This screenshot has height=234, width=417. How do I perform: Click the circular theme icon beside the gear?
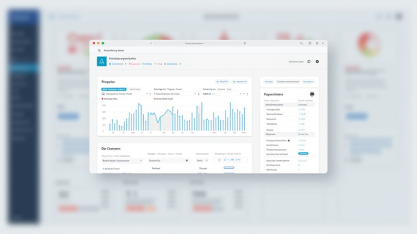308,62
